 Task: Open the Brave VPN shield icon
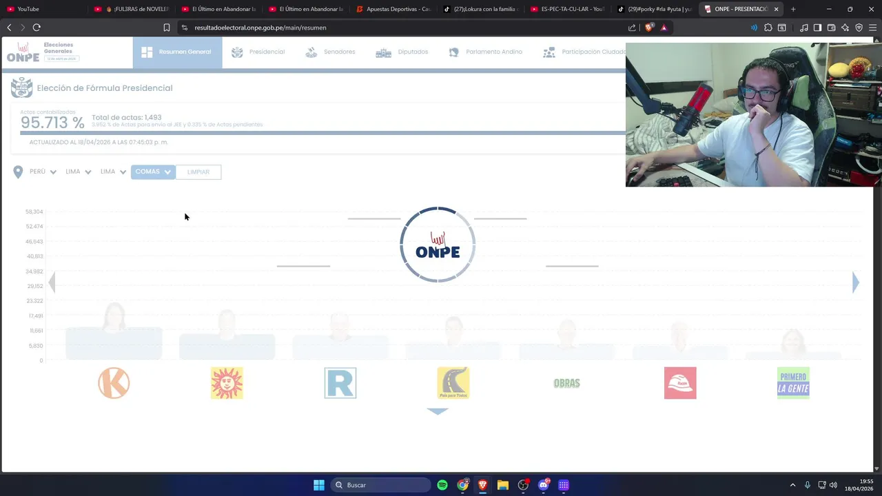[x=859, y=28]
